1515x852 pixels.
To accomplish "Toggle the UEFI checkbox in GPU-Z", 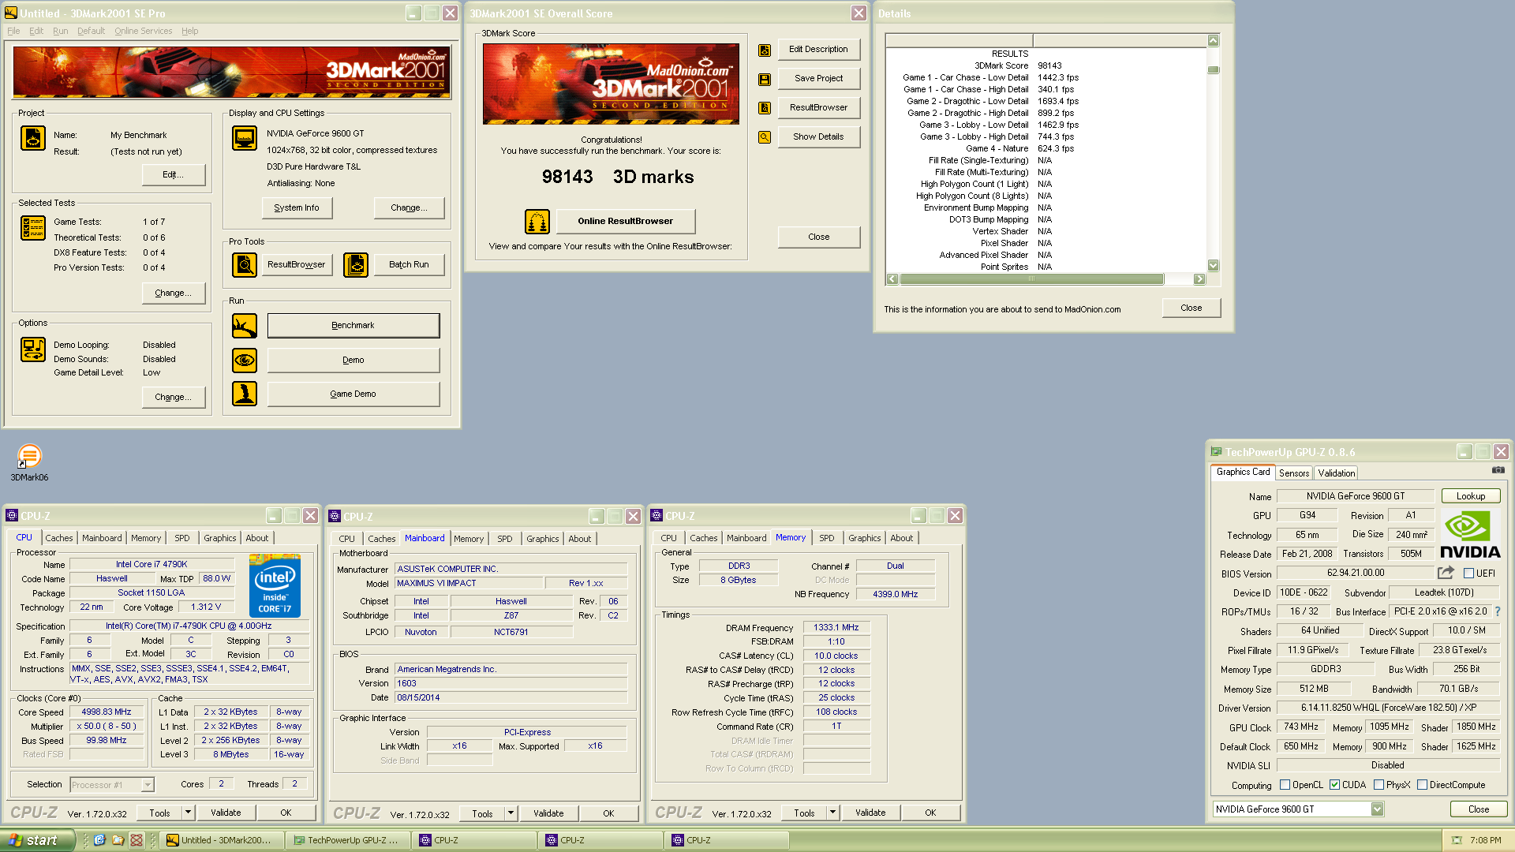I will [1468, 574].
